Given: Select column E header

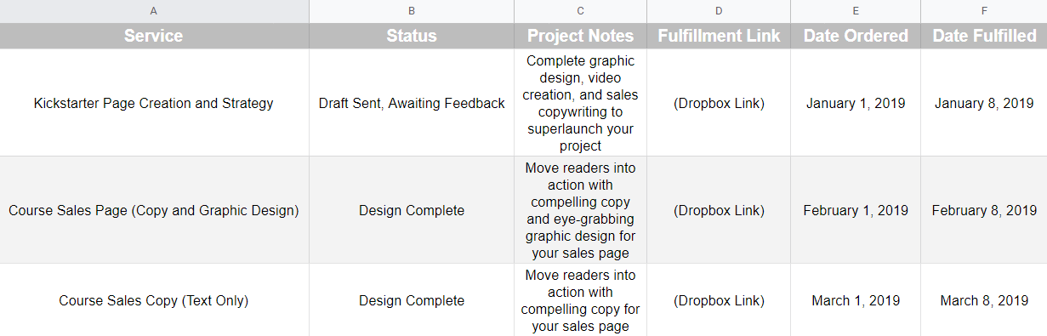Looking at the screenshot, I should [856, 11].
